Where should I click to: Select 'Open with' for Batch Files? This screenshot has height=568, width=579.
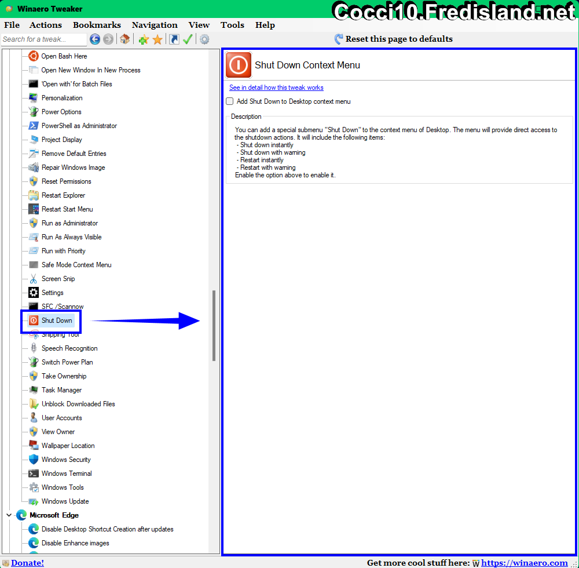tap(77, 84)
